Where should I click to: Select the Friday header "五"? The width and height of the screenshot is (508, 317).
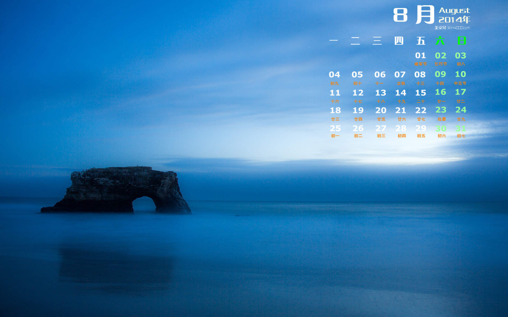pyautogui.click(x=421, y=41)
